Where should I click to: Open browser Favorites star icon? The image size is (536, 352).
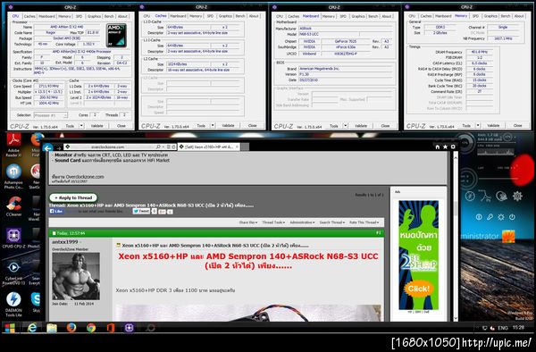(x=445, y=147)
